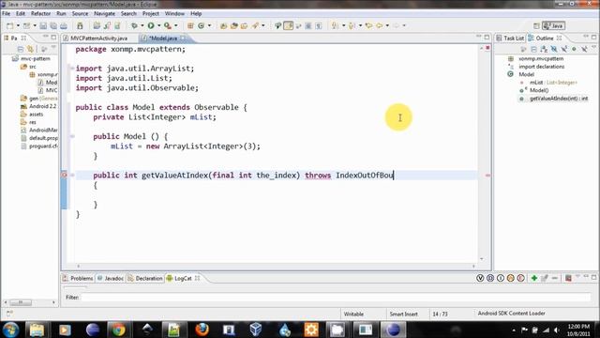The image size is (600, 338).
Task: Open the Refactor menu
Action: click(40, 13)
